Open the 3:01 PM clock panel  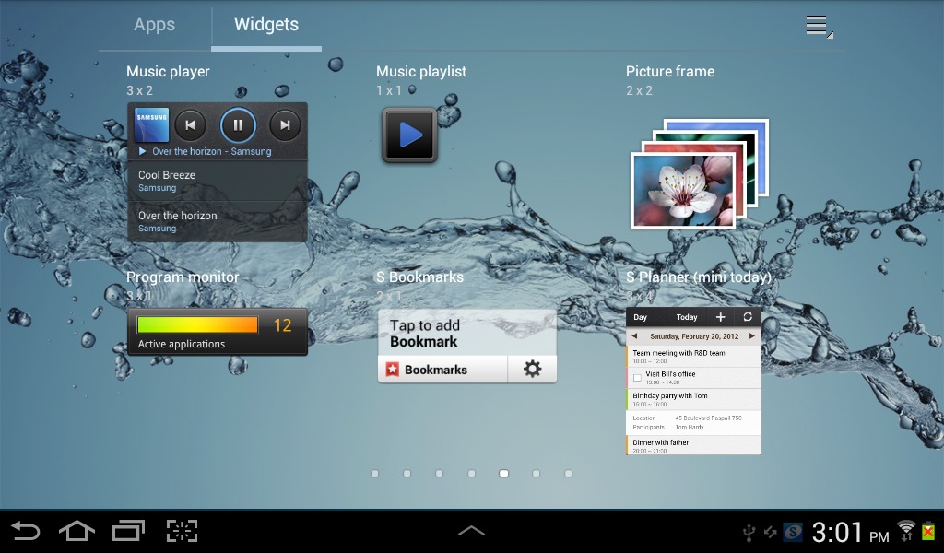tap(850, 532)
